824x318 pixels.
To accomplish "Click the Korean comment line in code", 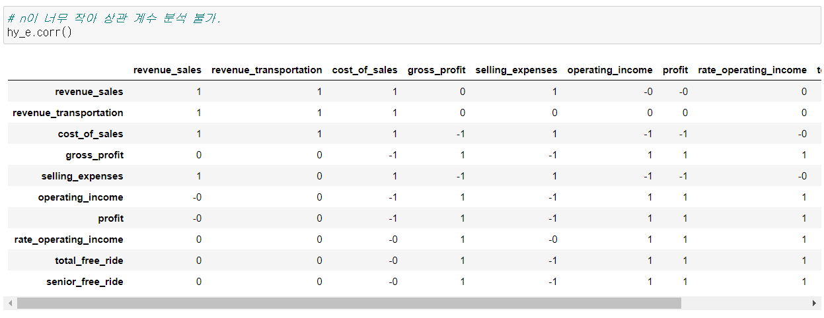I will click(x=114, y=18).
